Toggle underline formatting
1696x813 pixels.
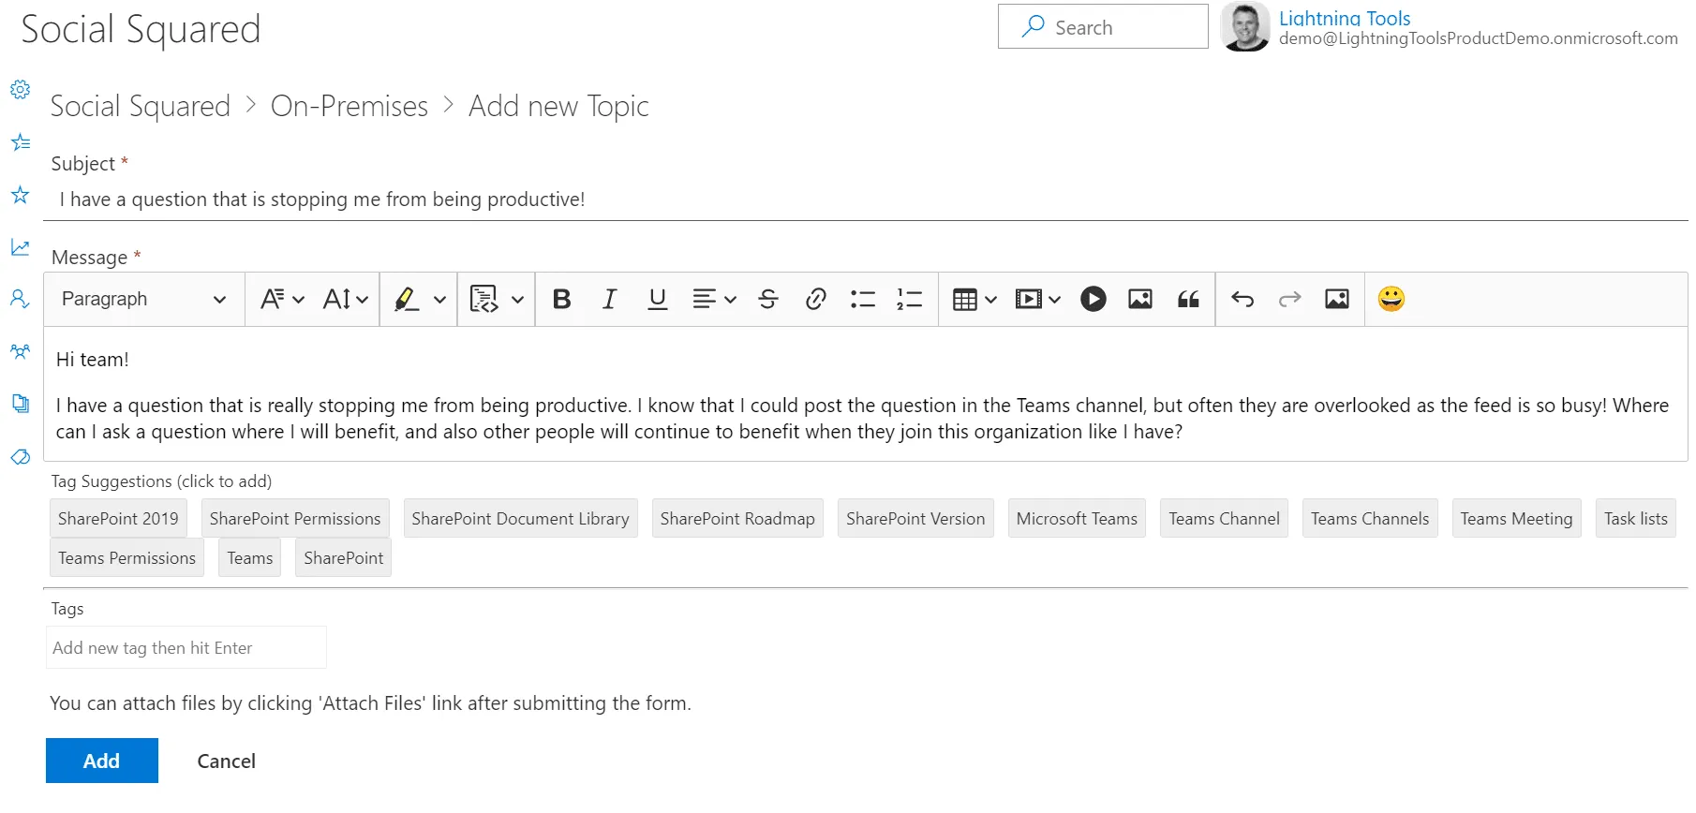[658, 299]
